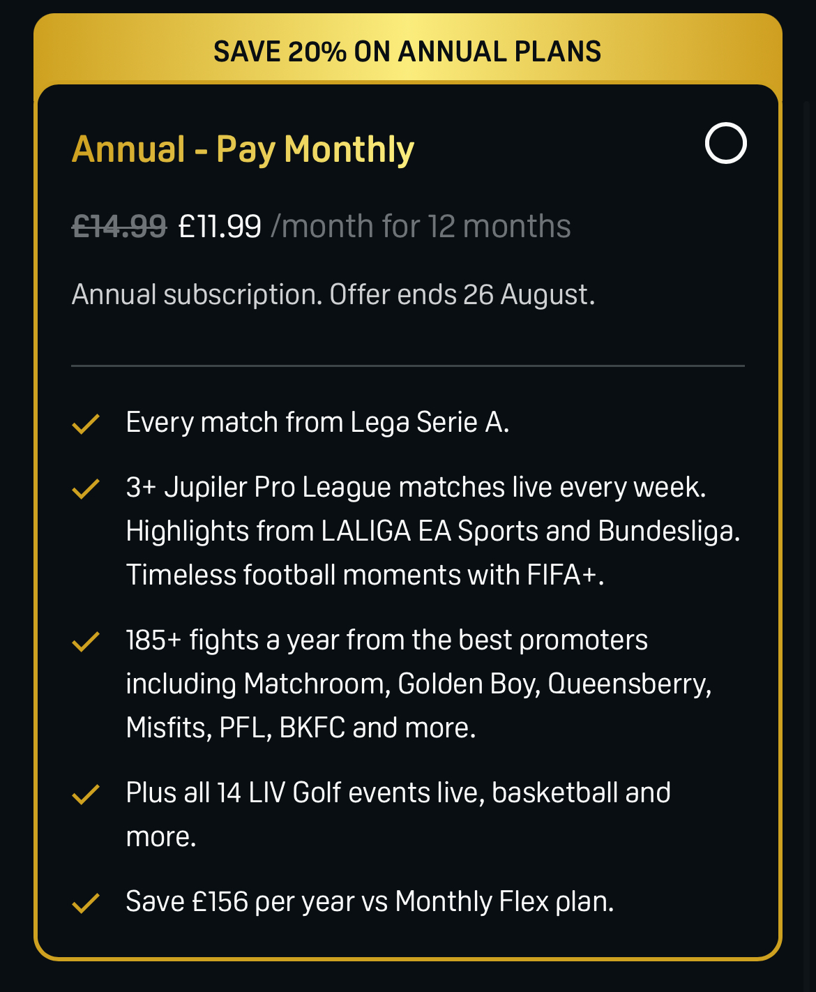Screen dimensions: 816x992
Task: Click the Annual - Pay Monthly plan title
Action: tap(243, 149)
